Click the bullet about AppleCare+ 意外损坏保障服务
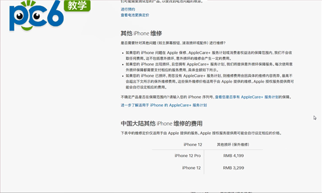This screenshot has height=193, width=322. (x=209, y=67)
